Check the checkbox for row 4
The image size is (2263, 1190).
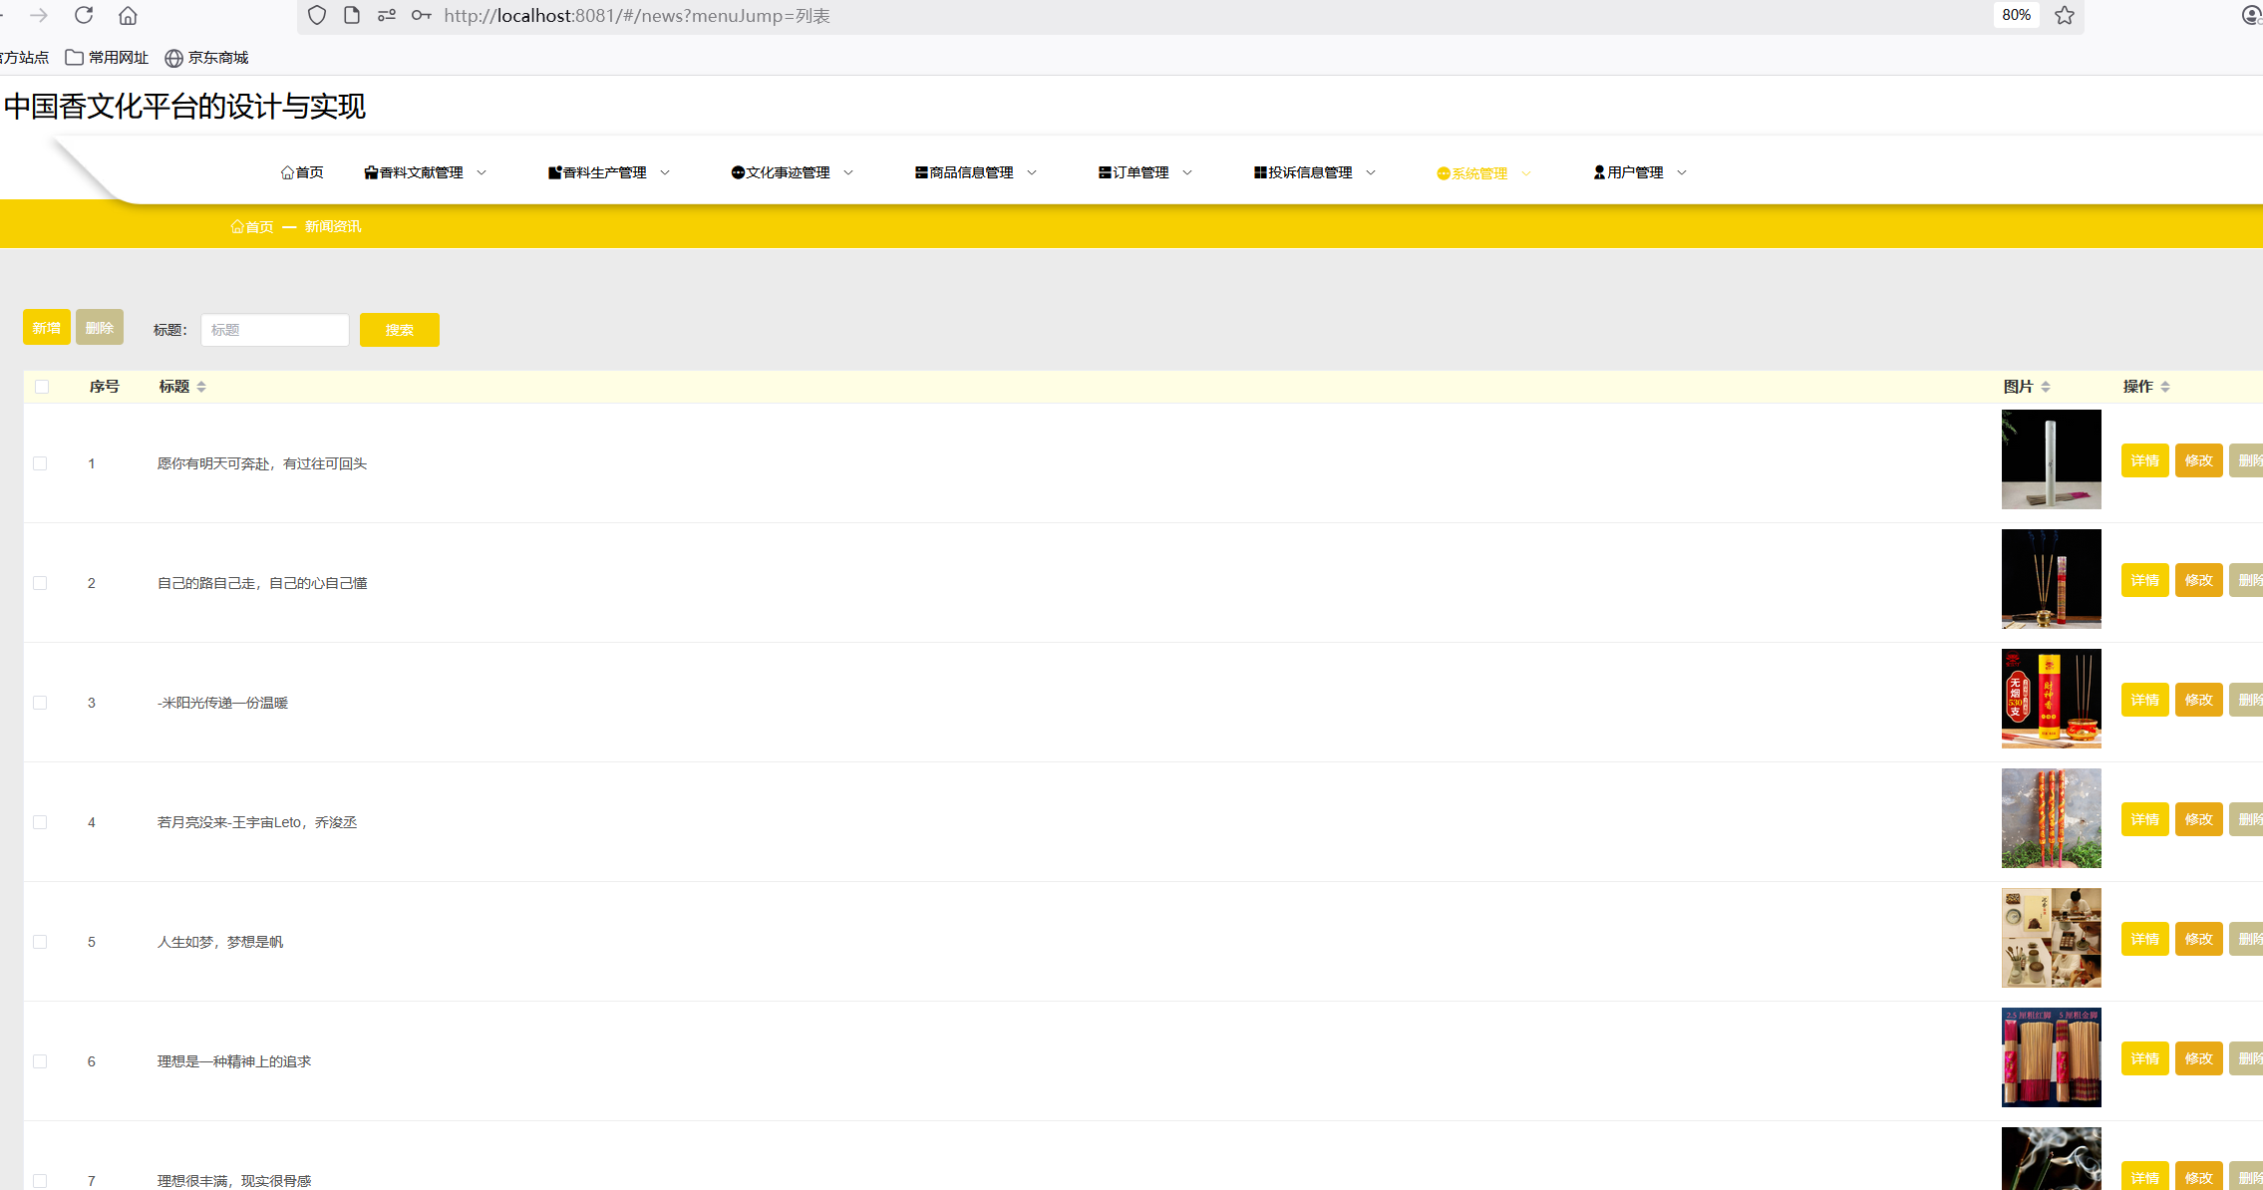click(40, 822)
